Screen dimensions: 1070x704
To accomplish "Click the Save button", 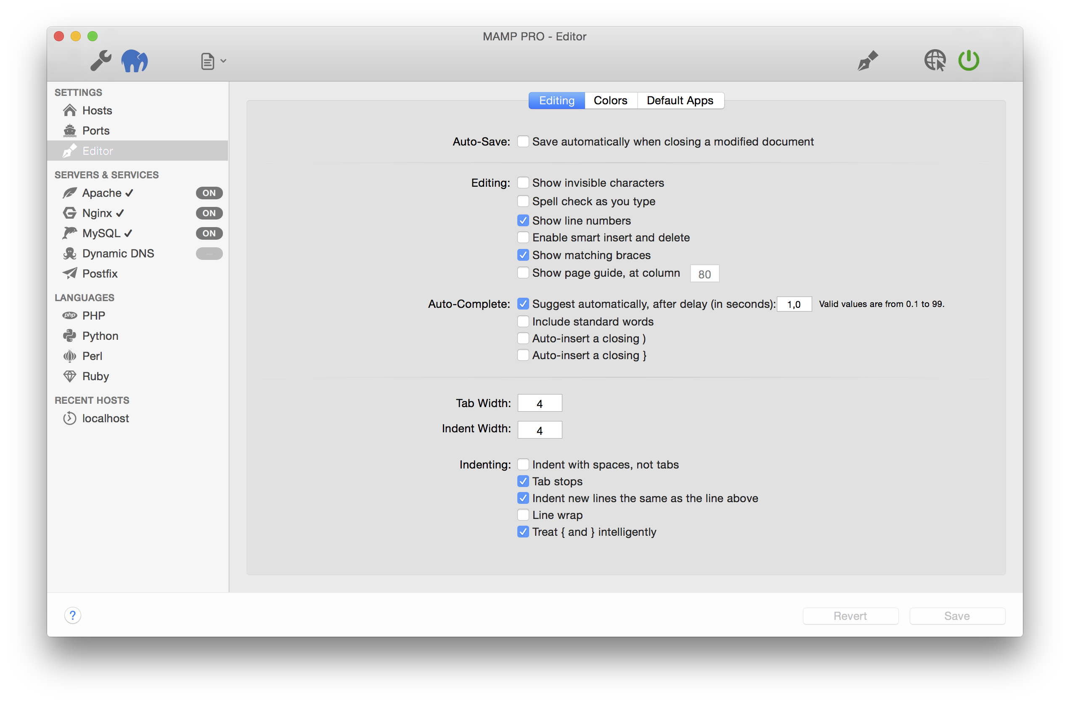I will [x=957, y=616].
